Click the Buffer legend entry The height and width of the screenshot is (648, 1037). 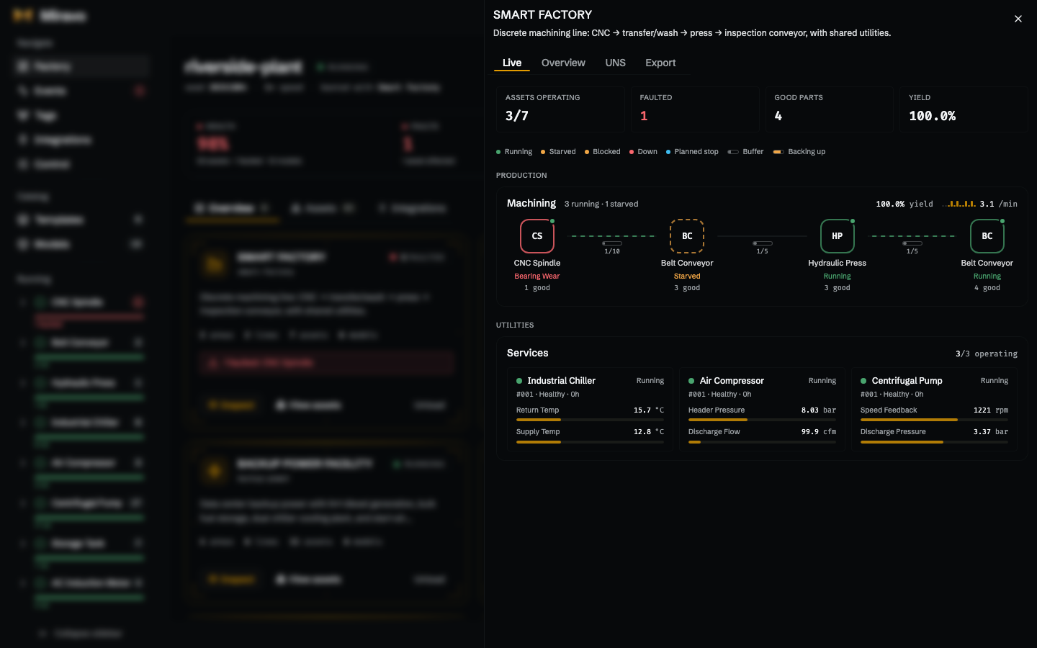[745, 152]
